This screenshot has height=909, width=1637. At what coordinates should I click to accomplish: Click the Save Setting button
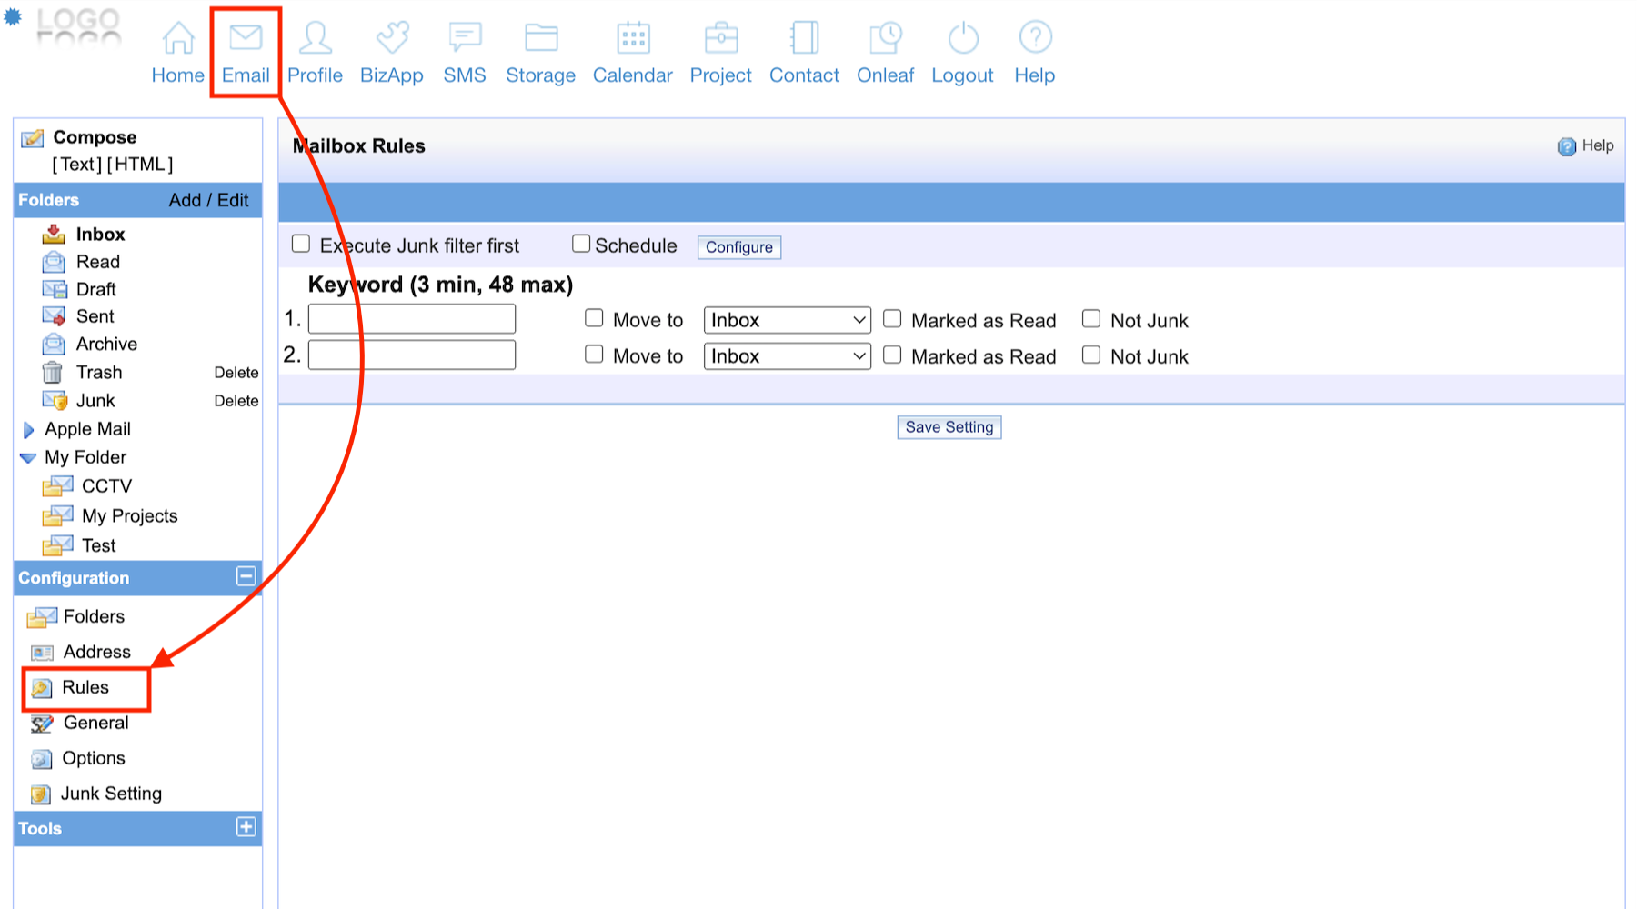tap(949, 427)
